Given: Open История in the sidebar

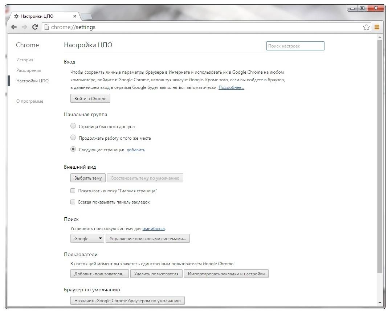Looking at the screenshot, I should [x=25, y=60].
